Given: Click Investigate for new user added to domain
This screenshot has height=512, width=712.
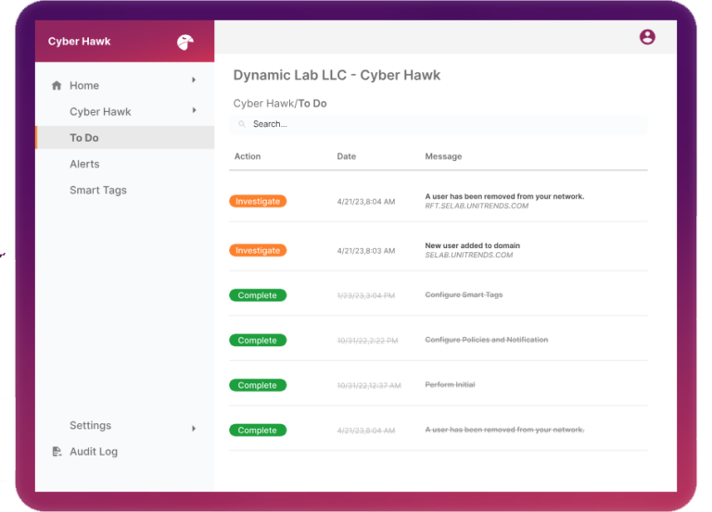Looking at the screenshot, I should coord(258,250).
